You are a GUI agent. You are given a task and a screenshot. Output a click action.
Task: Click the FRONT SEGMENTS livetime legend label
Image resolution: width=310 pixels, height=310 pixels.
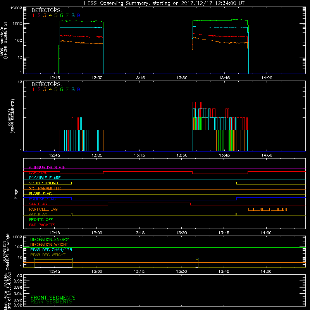(x=53, y=298)
